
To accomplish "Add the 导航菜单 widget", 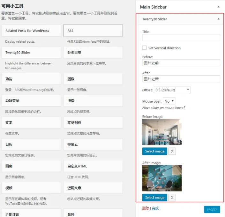I will pos(31,101).
